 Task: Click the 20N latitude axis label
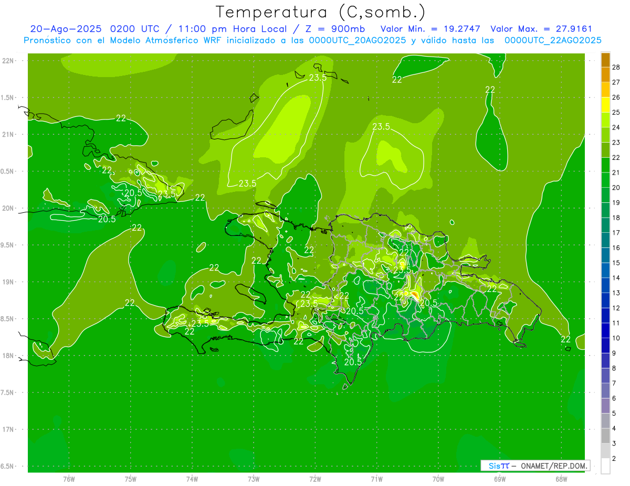[8, 208]
